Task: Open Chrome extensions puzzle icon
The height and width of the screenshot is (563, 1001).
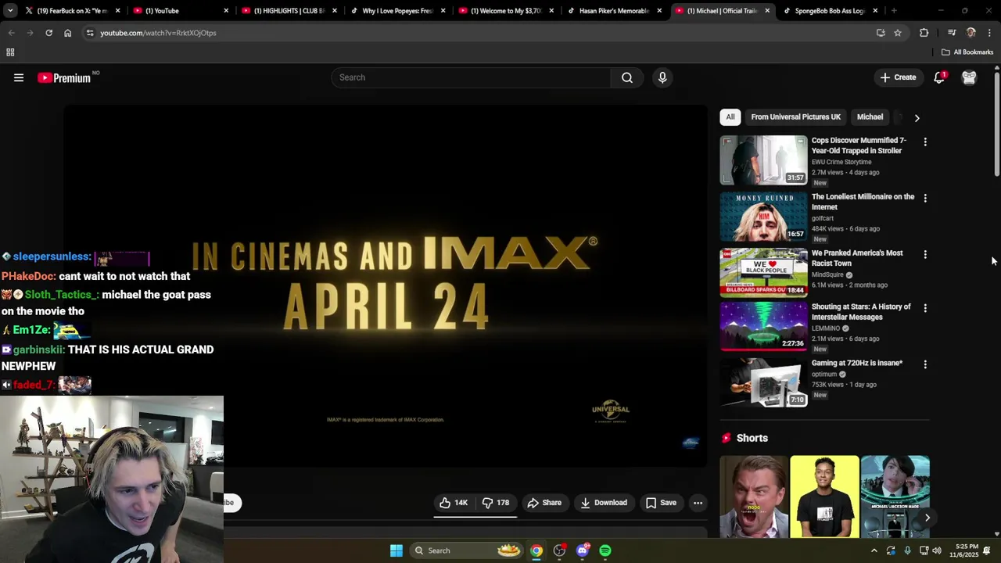Action: coord(924,33)
